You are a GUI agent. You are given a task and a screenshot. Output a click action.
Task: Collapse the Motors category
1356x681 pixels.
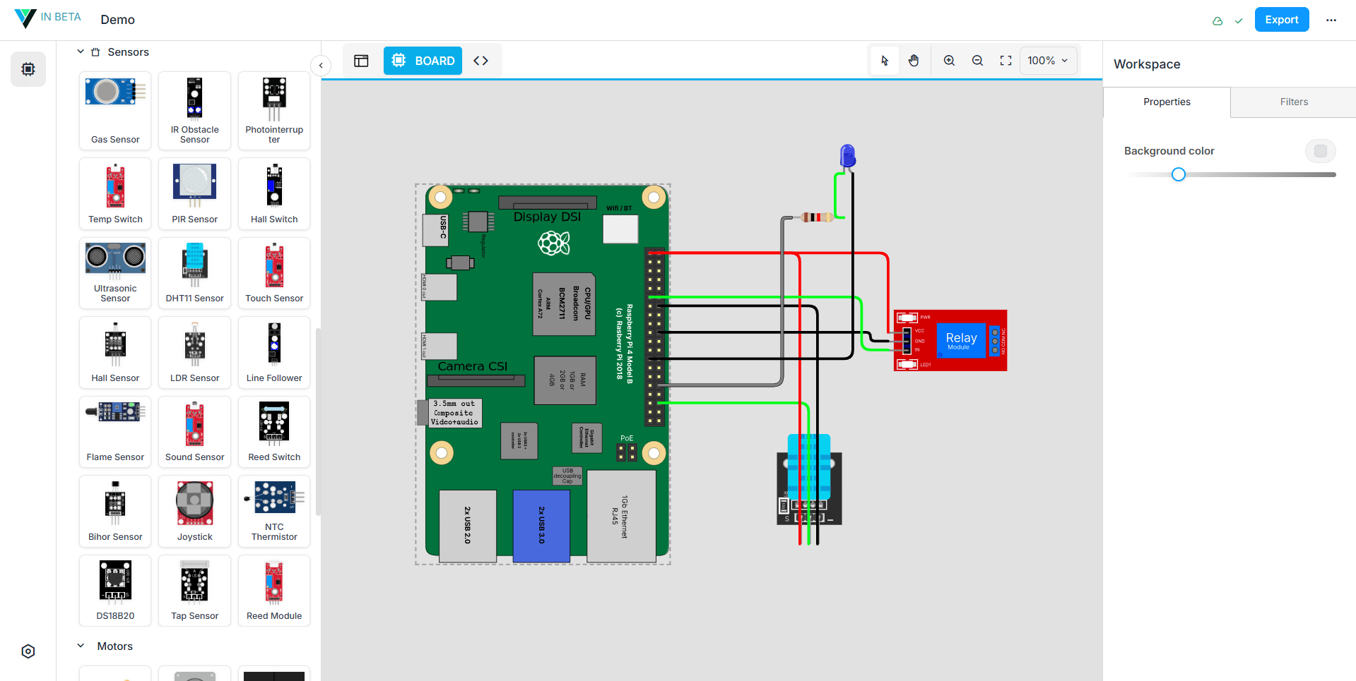click(x=81, y=646)
